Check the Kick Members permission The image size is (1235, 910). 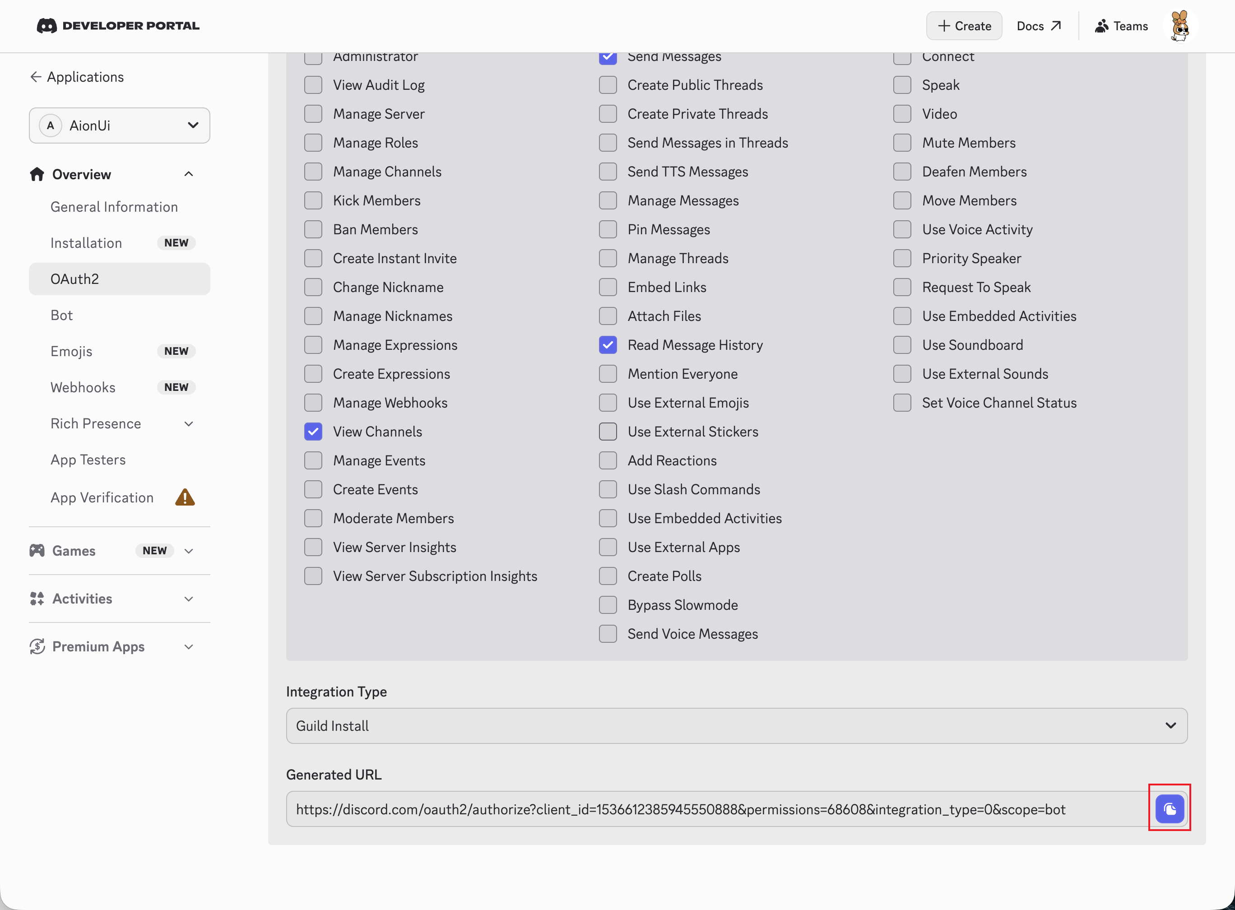[313, 200]
